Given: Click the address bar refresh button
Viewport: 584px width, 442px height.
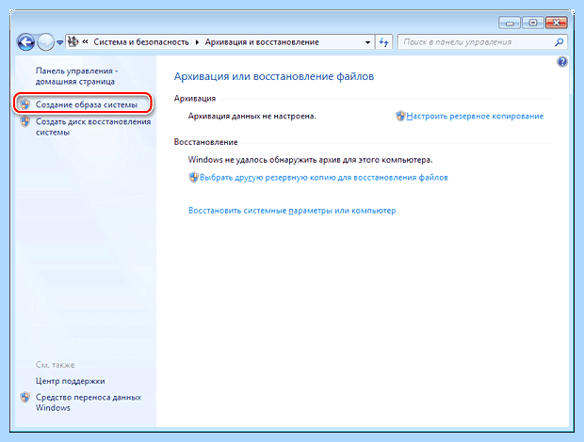Looking at the screenshot, I should [x=383, y=42].
